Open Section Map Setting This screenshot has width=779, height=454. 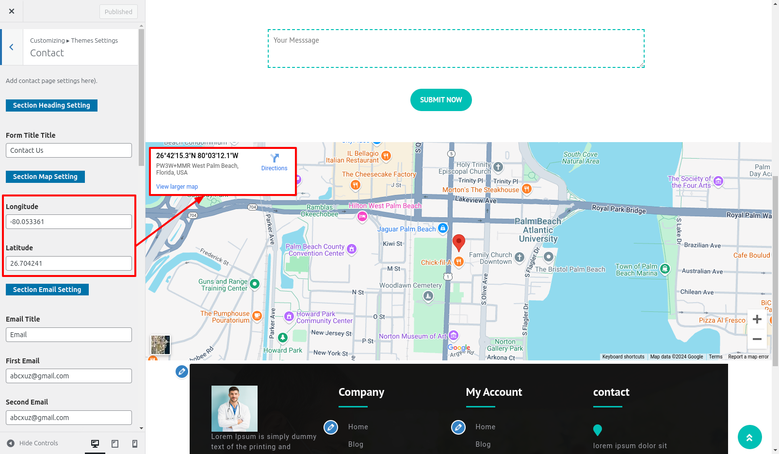click(45, 177)
